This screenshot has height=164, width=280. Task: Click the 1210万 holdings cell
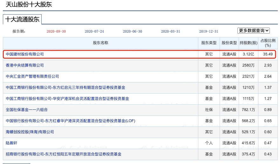249,88
